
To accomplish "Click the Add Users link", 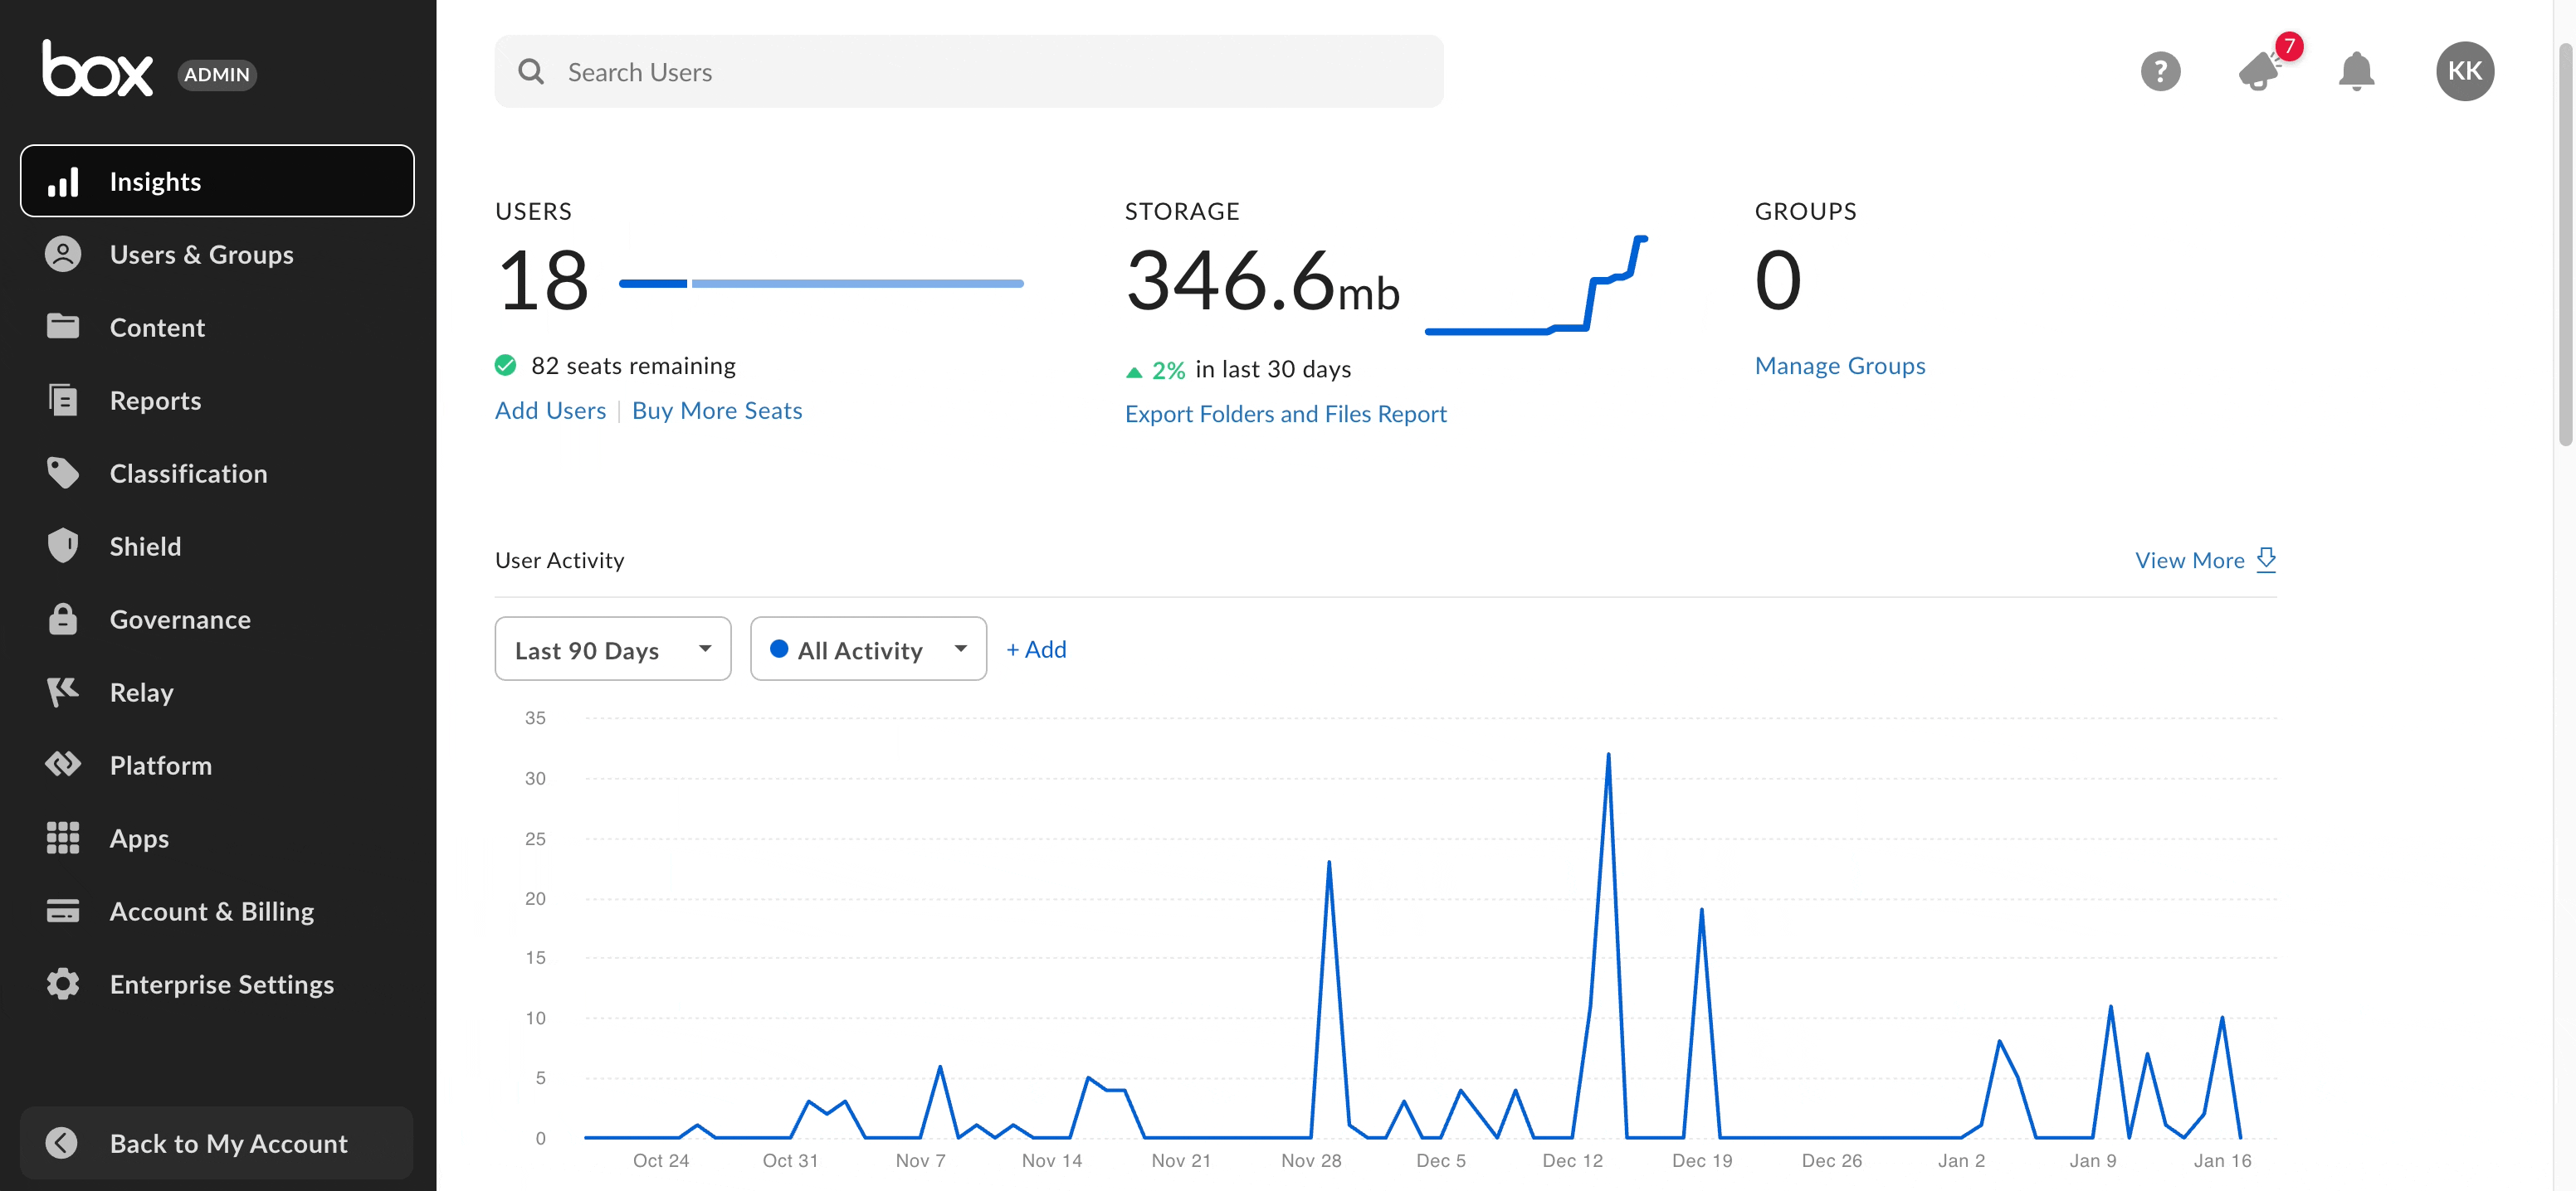I will [x=550, y=411].
